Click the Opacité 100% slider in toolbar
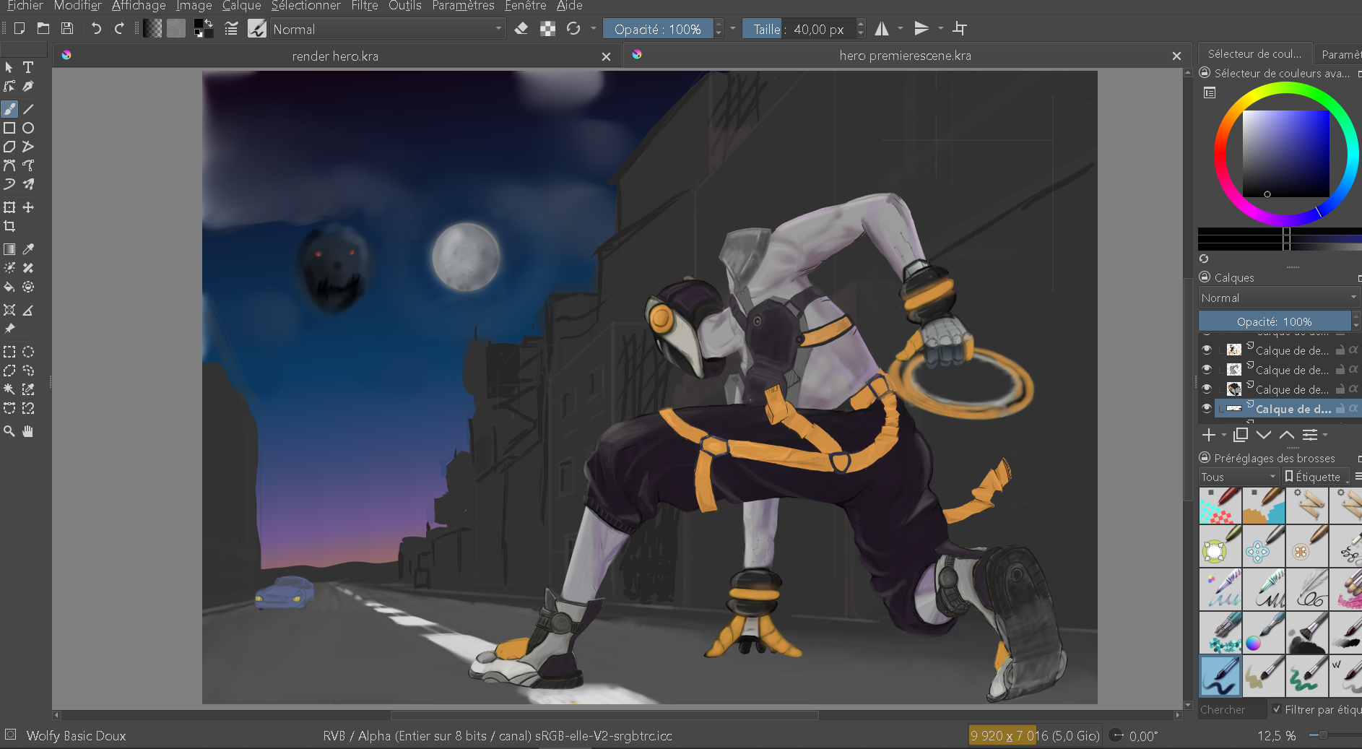Image resolution: width=1362 pixels, height=749 pixels. (x=657, y=30)
